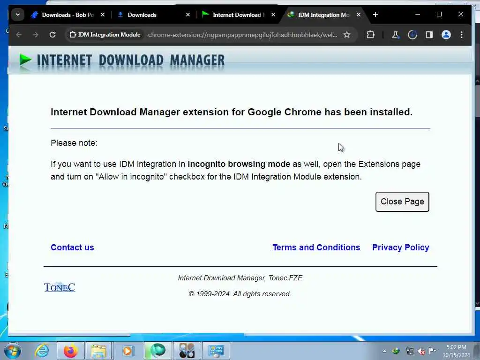This screenshot has width=480, height=360.
Task: Click the Close Page button
Action: (x=402, y=202)
